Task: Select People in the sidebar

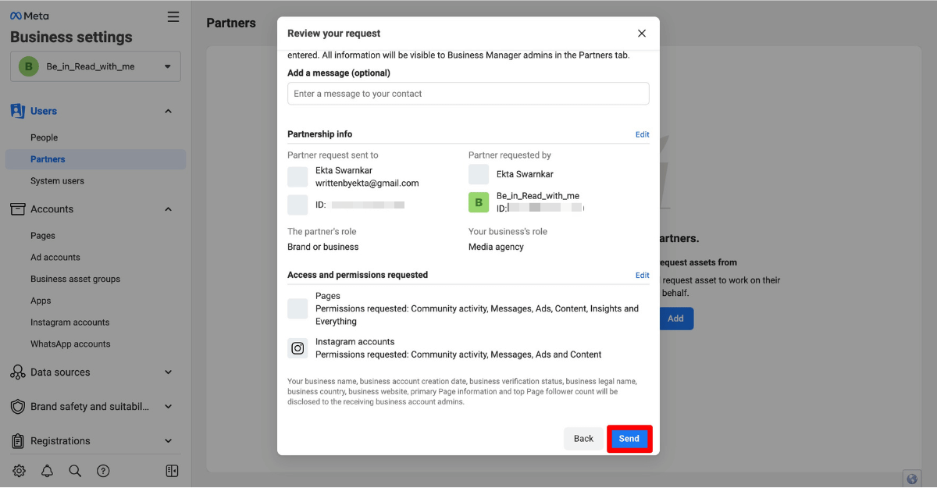Action: point(44,137)
